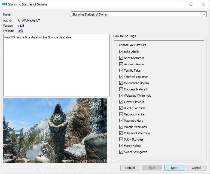Uncheck Bucolic Boethiah checkbox
The height and width of the screenshot is (174, 210).
coord(121,108)
